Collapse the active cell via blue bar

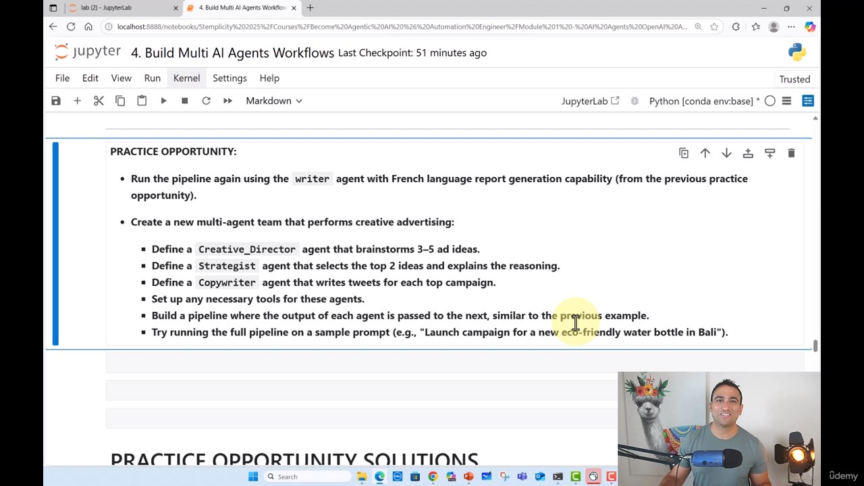coord(55,244)
